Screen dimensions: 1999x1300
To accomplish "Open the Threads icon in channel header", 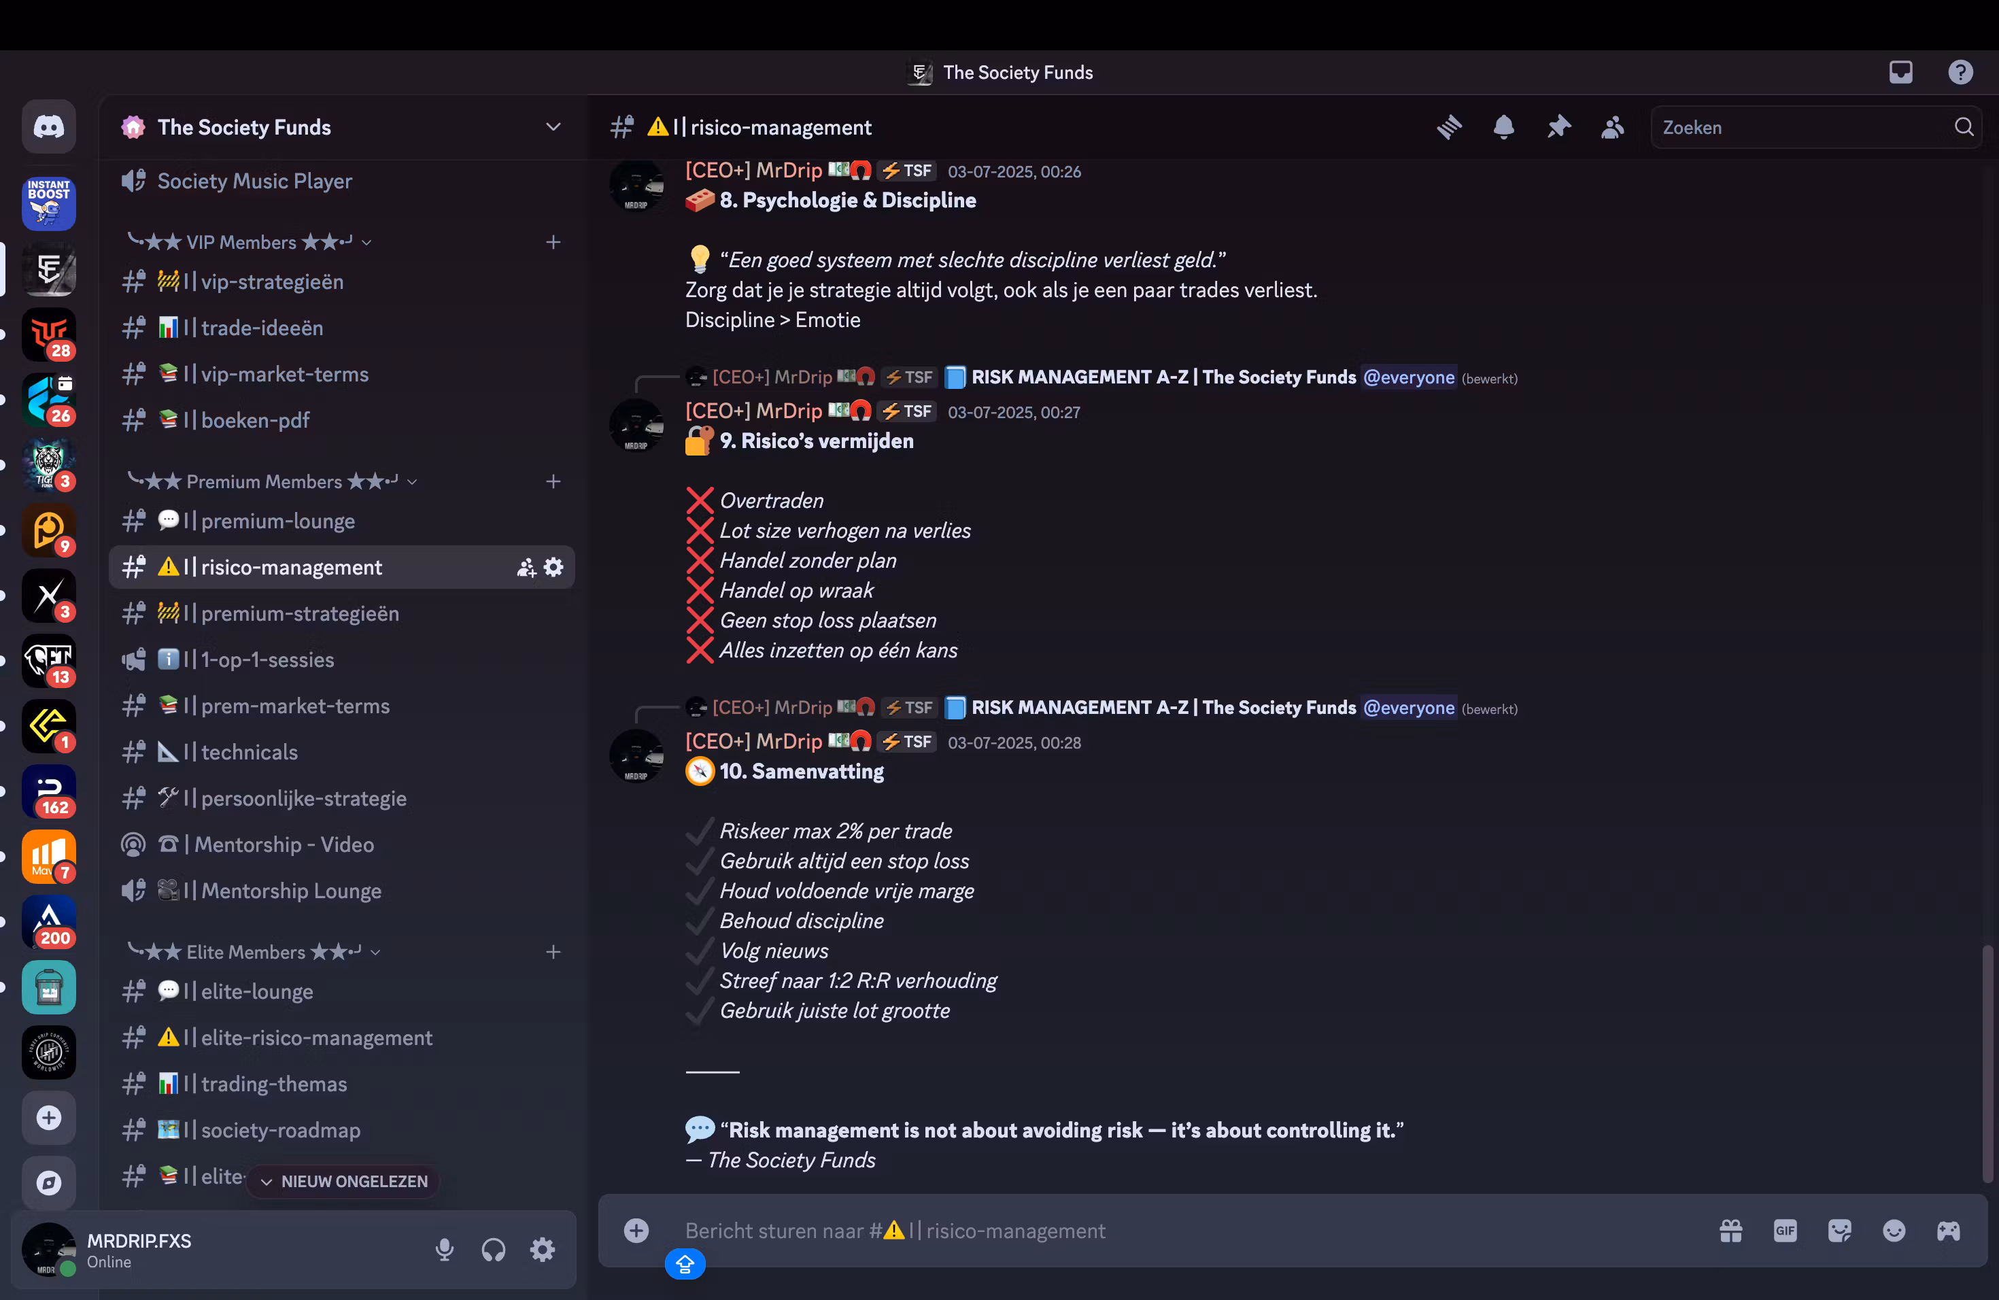I will (x=1449, y=127).
